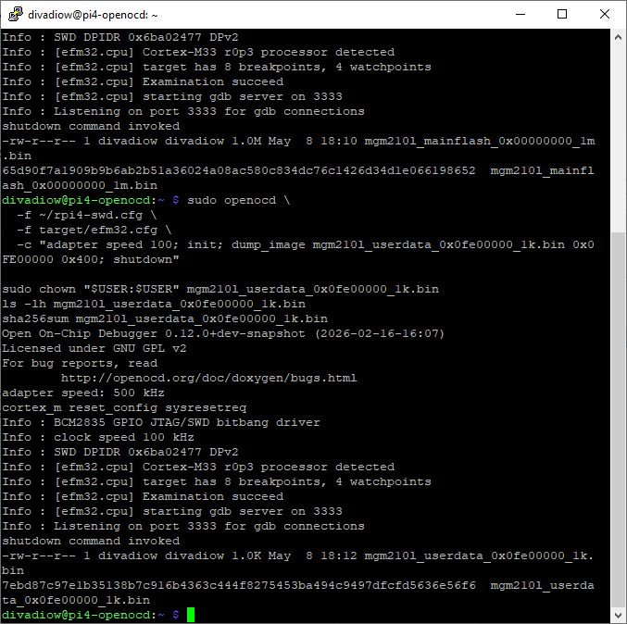Click the lower 'Cortex-M33 r0p3 processor detected' line
Viewport: 627px width, 624px height.
(198, 467)
